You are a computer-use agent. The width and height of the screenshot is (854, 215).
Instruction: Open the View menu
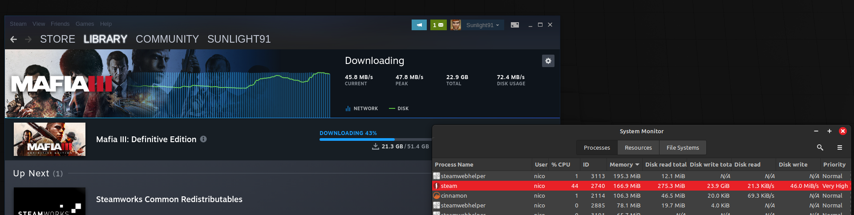(39, 24)
